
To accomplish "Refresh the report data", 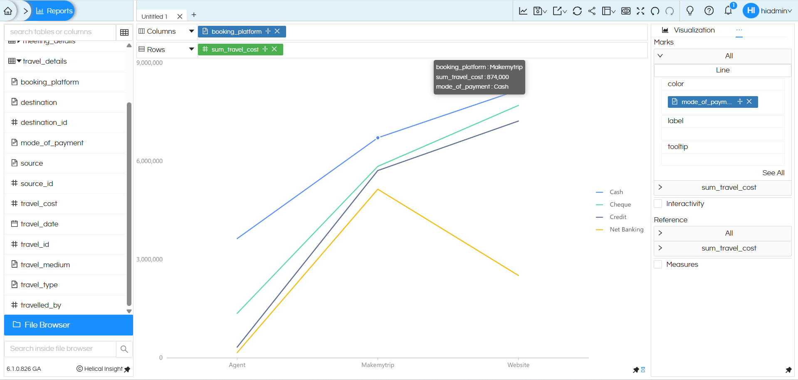I will tap(577, 11).
